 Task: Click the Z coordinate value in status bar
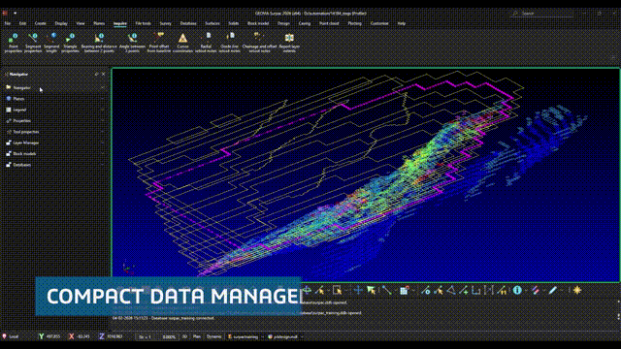click(x=114, y=336)
